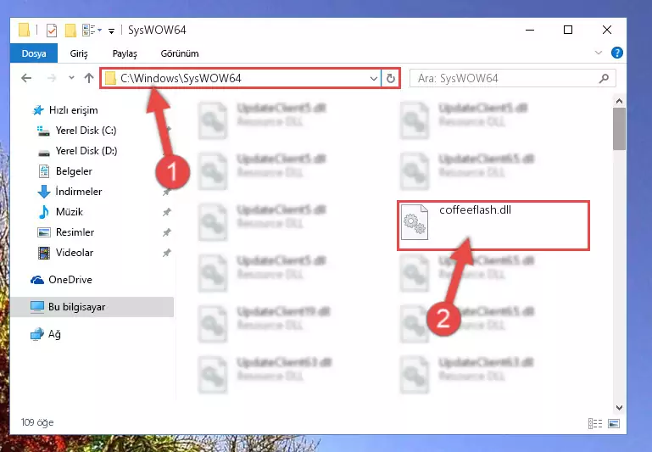Open the Videolar folder
The width and height of the screenshot is (652, 452).
[x=65, y=253]
